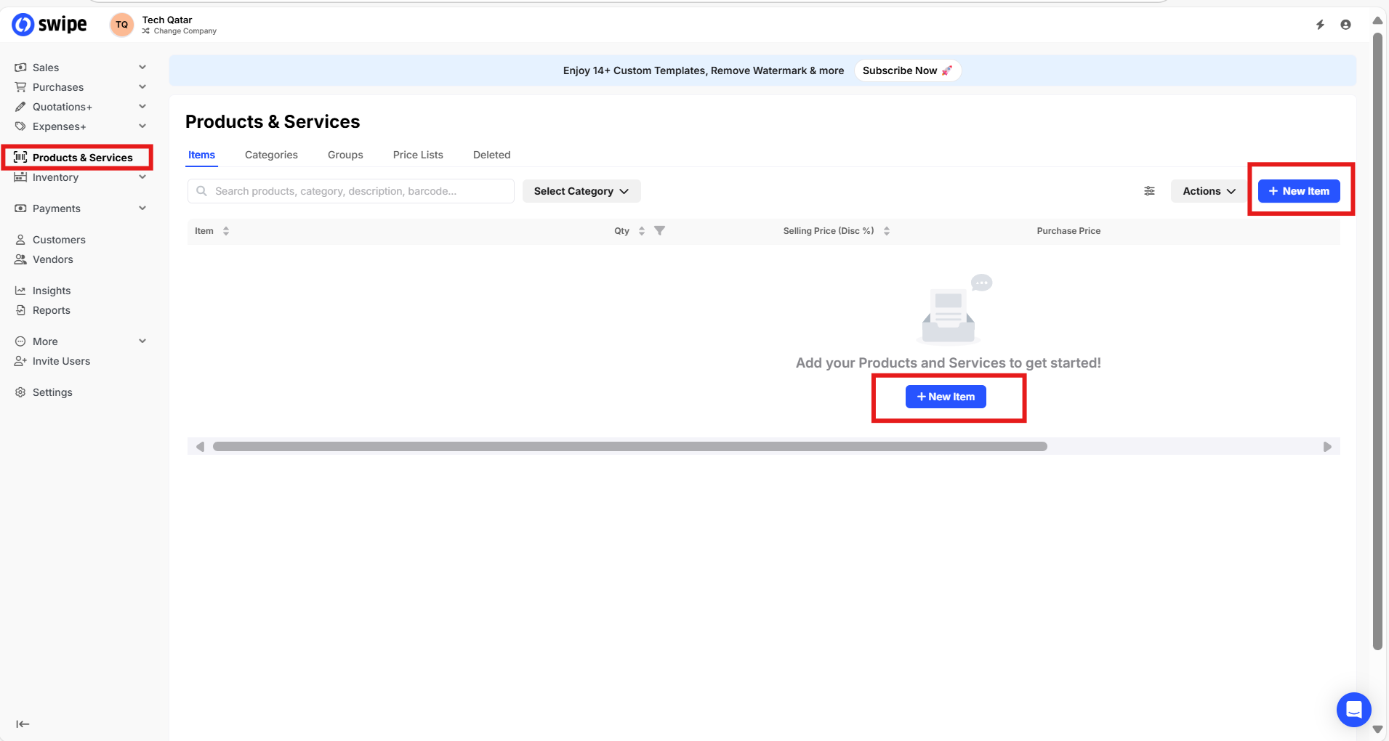Click the Quotations pen icon
Viewport: 1389px width, 741px height.
20,107
